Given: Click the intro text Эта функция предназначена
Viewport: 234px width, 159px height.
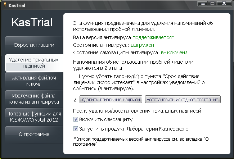Looking at the screenshot, I should [x=143, y=26].
